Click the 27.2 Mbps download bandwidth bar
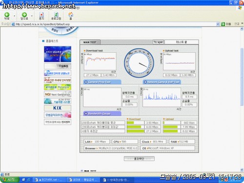244x183 pixels. (x=136, y=131)
